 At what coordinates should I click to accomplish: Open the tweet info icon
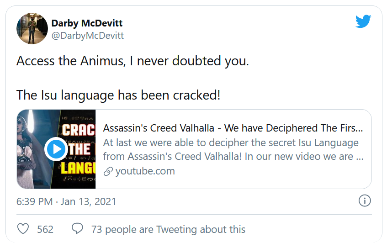click(x=364, y=201)
